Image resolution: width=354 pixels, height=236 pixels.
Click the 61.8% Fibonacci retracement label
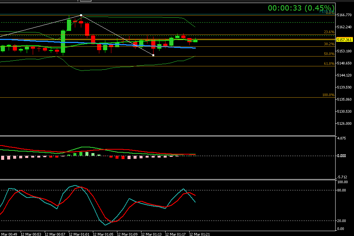pyautogui.click(x=329, y=64)
